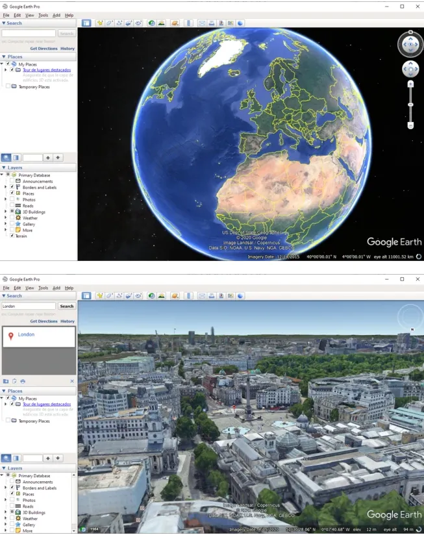This screenshot has width=424, height=535.
Task: Open the Tools menu in London window
Action: click(x=44, y=288)
